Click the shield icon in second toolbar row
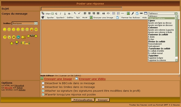The width and height of the screenshot is (181, 107). coord(43,18)
